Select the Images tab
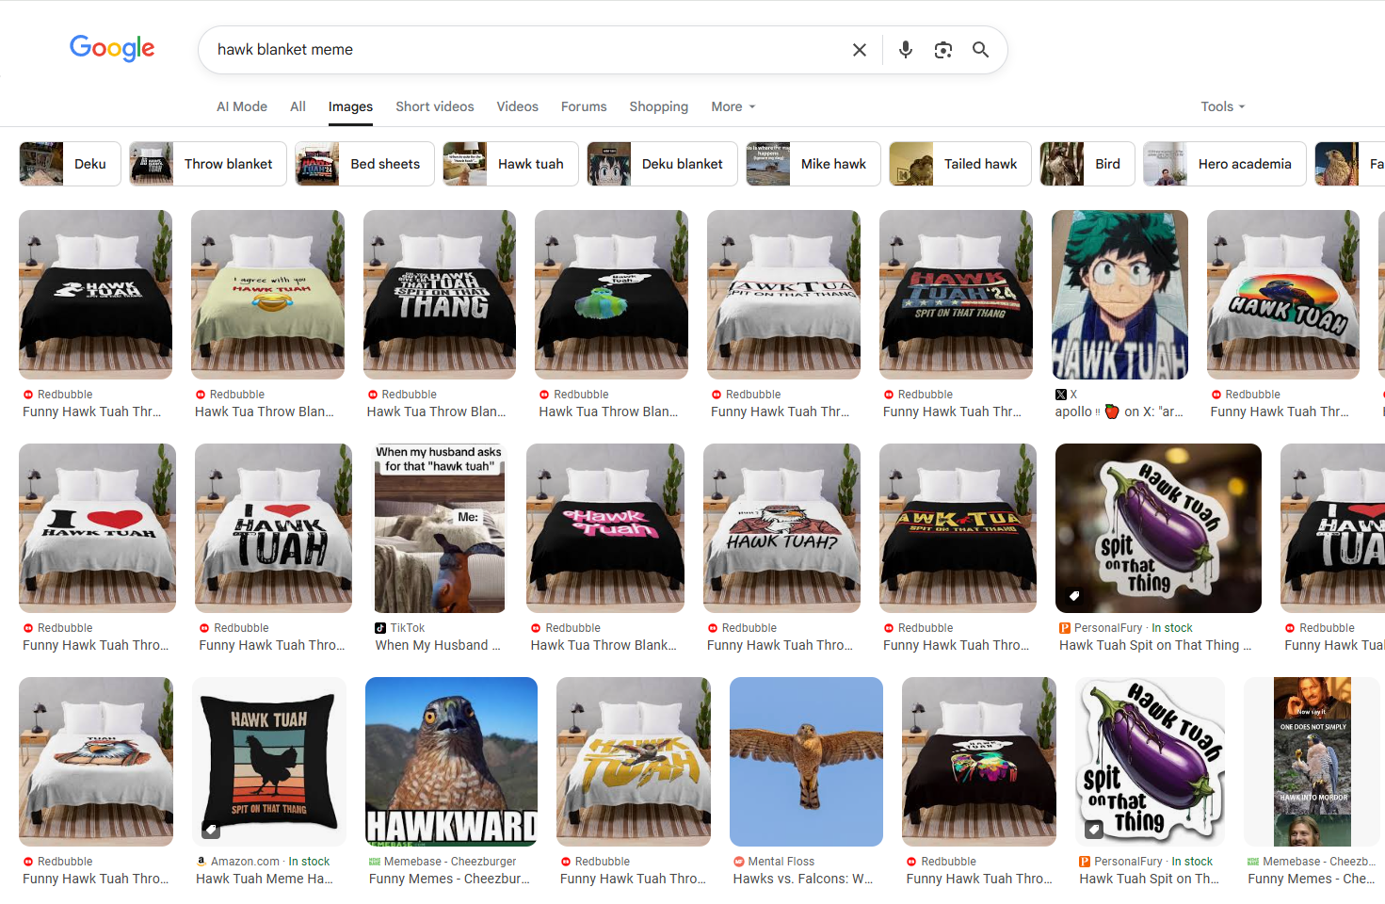Viewport: 1385px width, 904px height. 350,106
